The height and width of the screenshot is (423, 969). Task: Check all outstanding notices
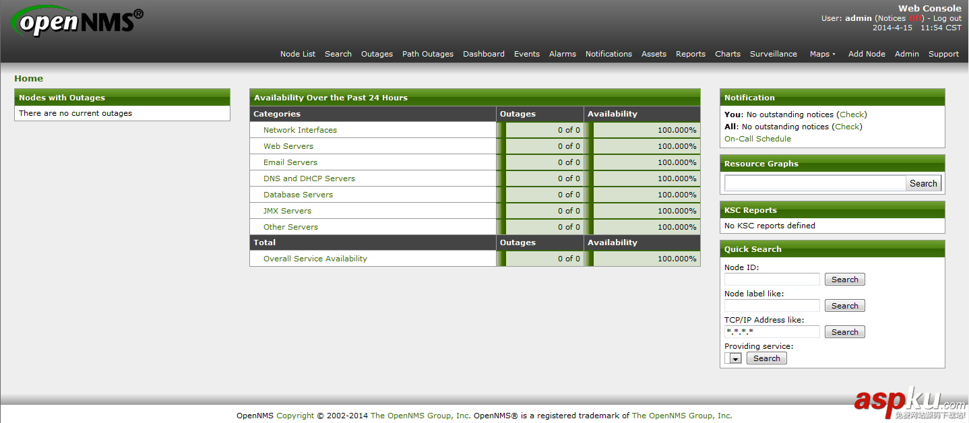pos(847,127)
